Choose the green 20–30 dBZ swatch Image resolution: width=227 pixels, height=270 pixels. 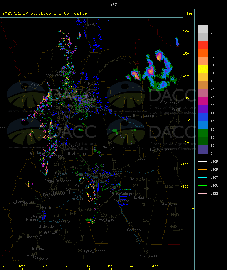click(203, 133)
